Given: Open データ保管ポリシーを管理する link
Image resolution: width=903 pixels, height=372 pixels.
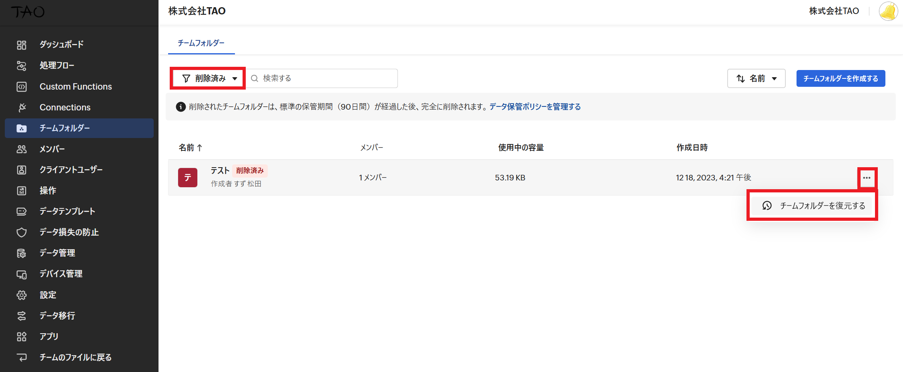Looking at the screenshot, I should pyautogui.click(x=535, y=107).
